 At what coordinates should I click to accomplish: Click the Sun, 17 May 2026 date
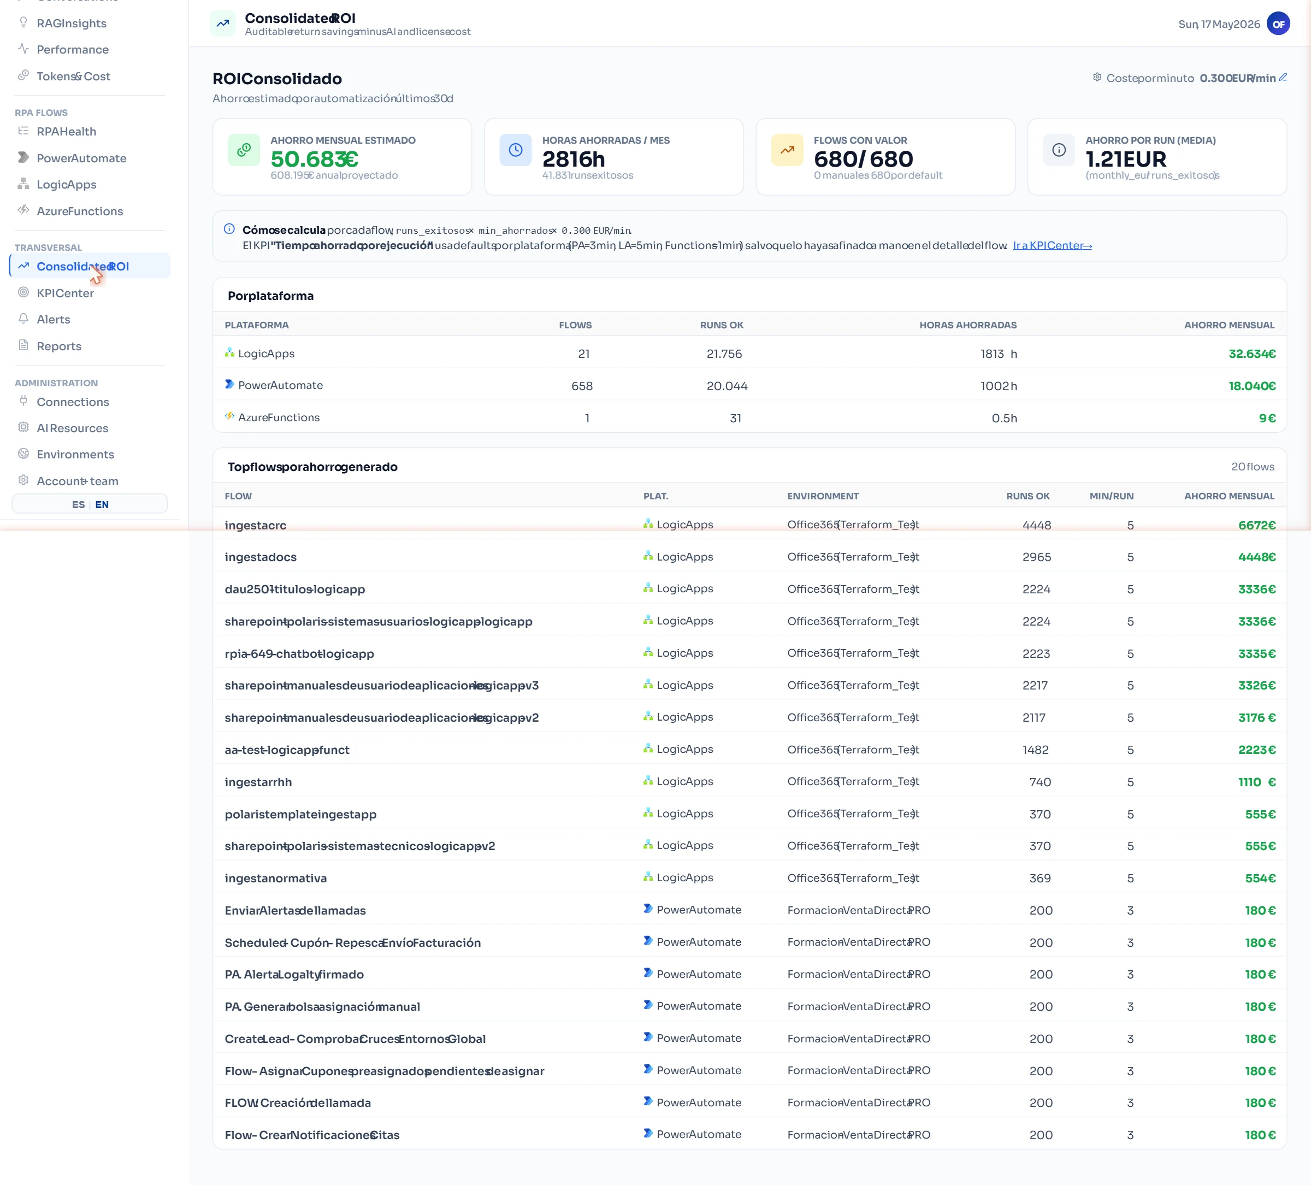point(1219,24)
